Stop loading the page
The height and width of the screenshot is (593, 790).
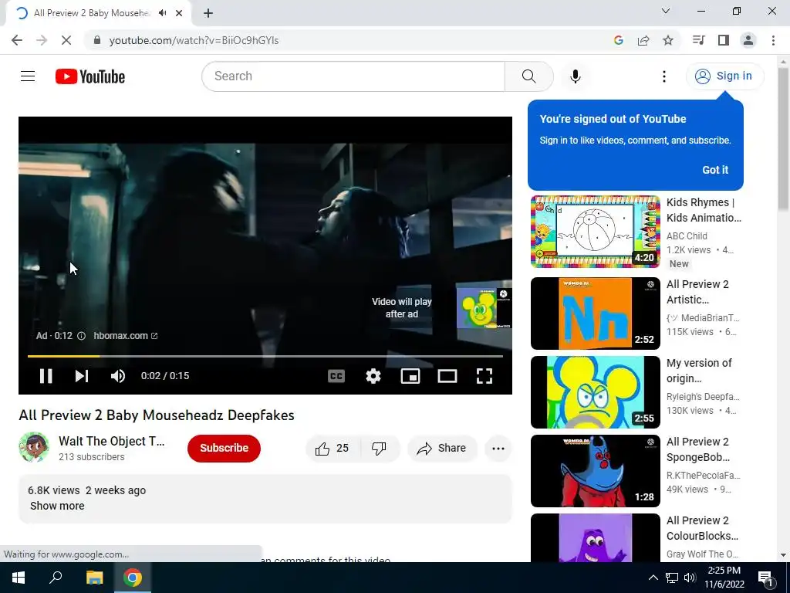(x=66, y=40)
